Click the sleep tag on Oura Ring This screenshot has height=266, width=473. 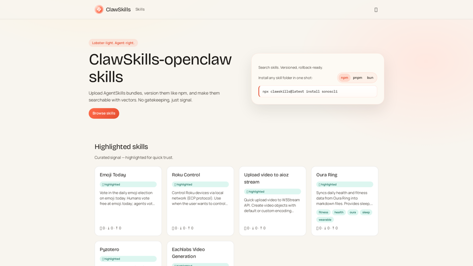pyautogui.click(x=366, y=212)
